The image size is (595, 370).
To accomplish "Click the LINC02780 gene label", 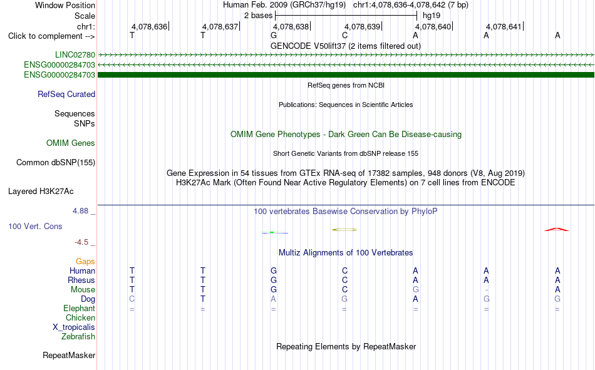I will (75, 54).
